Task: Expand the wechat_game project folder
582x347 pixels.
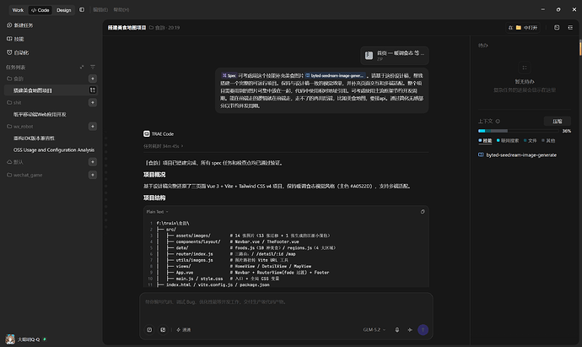Action: click(24, 175)
